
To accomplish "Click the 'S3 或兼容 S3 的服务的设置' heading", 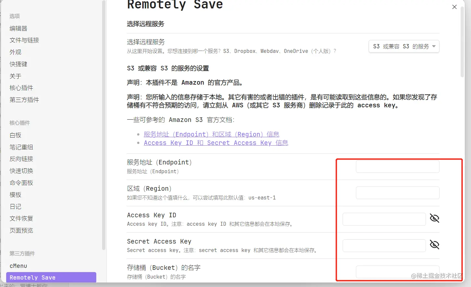I will (168, 68).
